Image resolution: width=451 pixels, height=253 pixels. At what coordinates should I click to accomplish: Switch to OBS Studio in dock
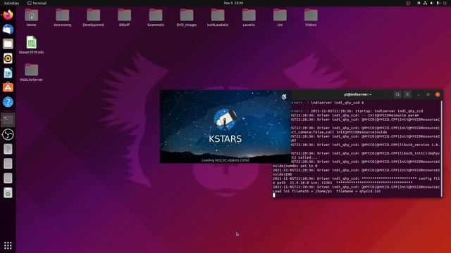pyautogui.click(x=8, y=134)
